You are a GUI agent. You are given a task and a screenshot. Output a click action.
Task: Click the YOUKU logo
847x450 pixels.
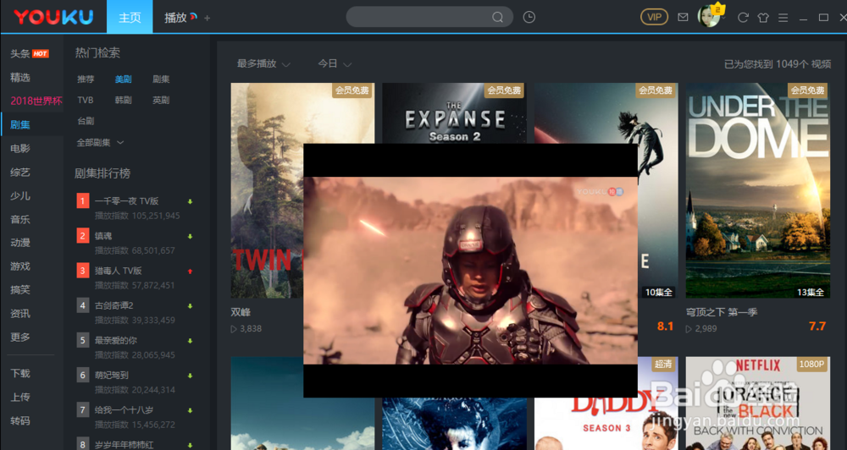click(53, 17)
